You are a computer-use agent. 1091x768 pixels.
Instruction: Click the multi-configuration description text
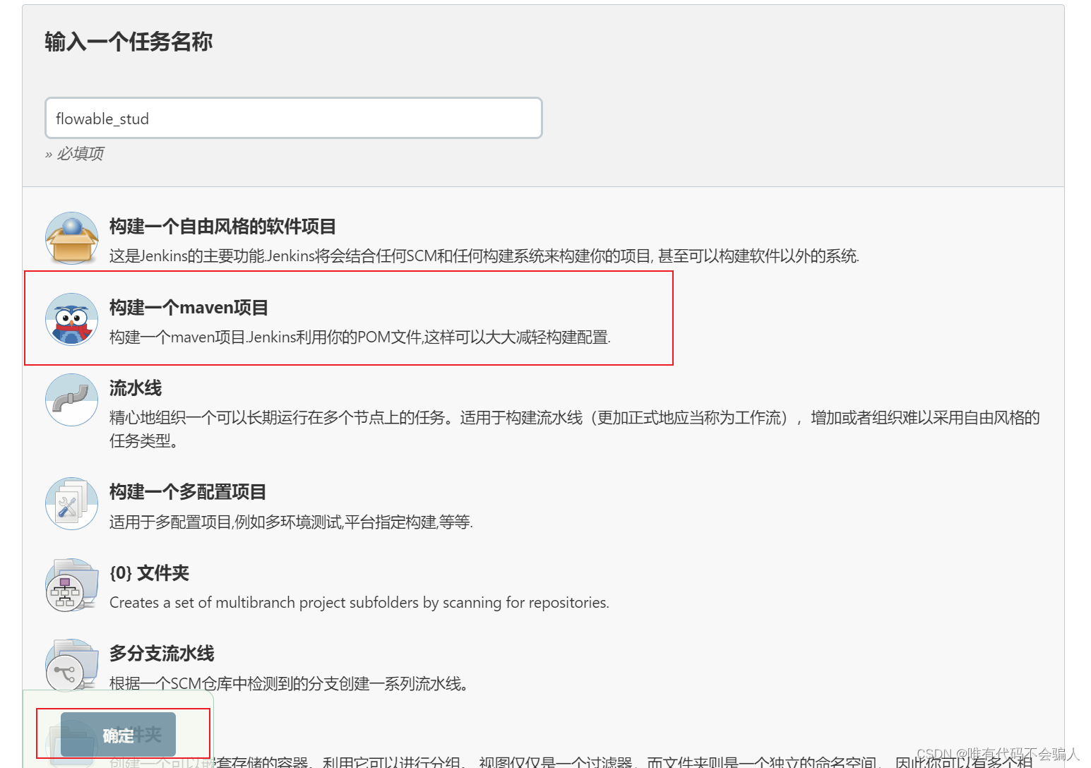(x=291, y=522)
